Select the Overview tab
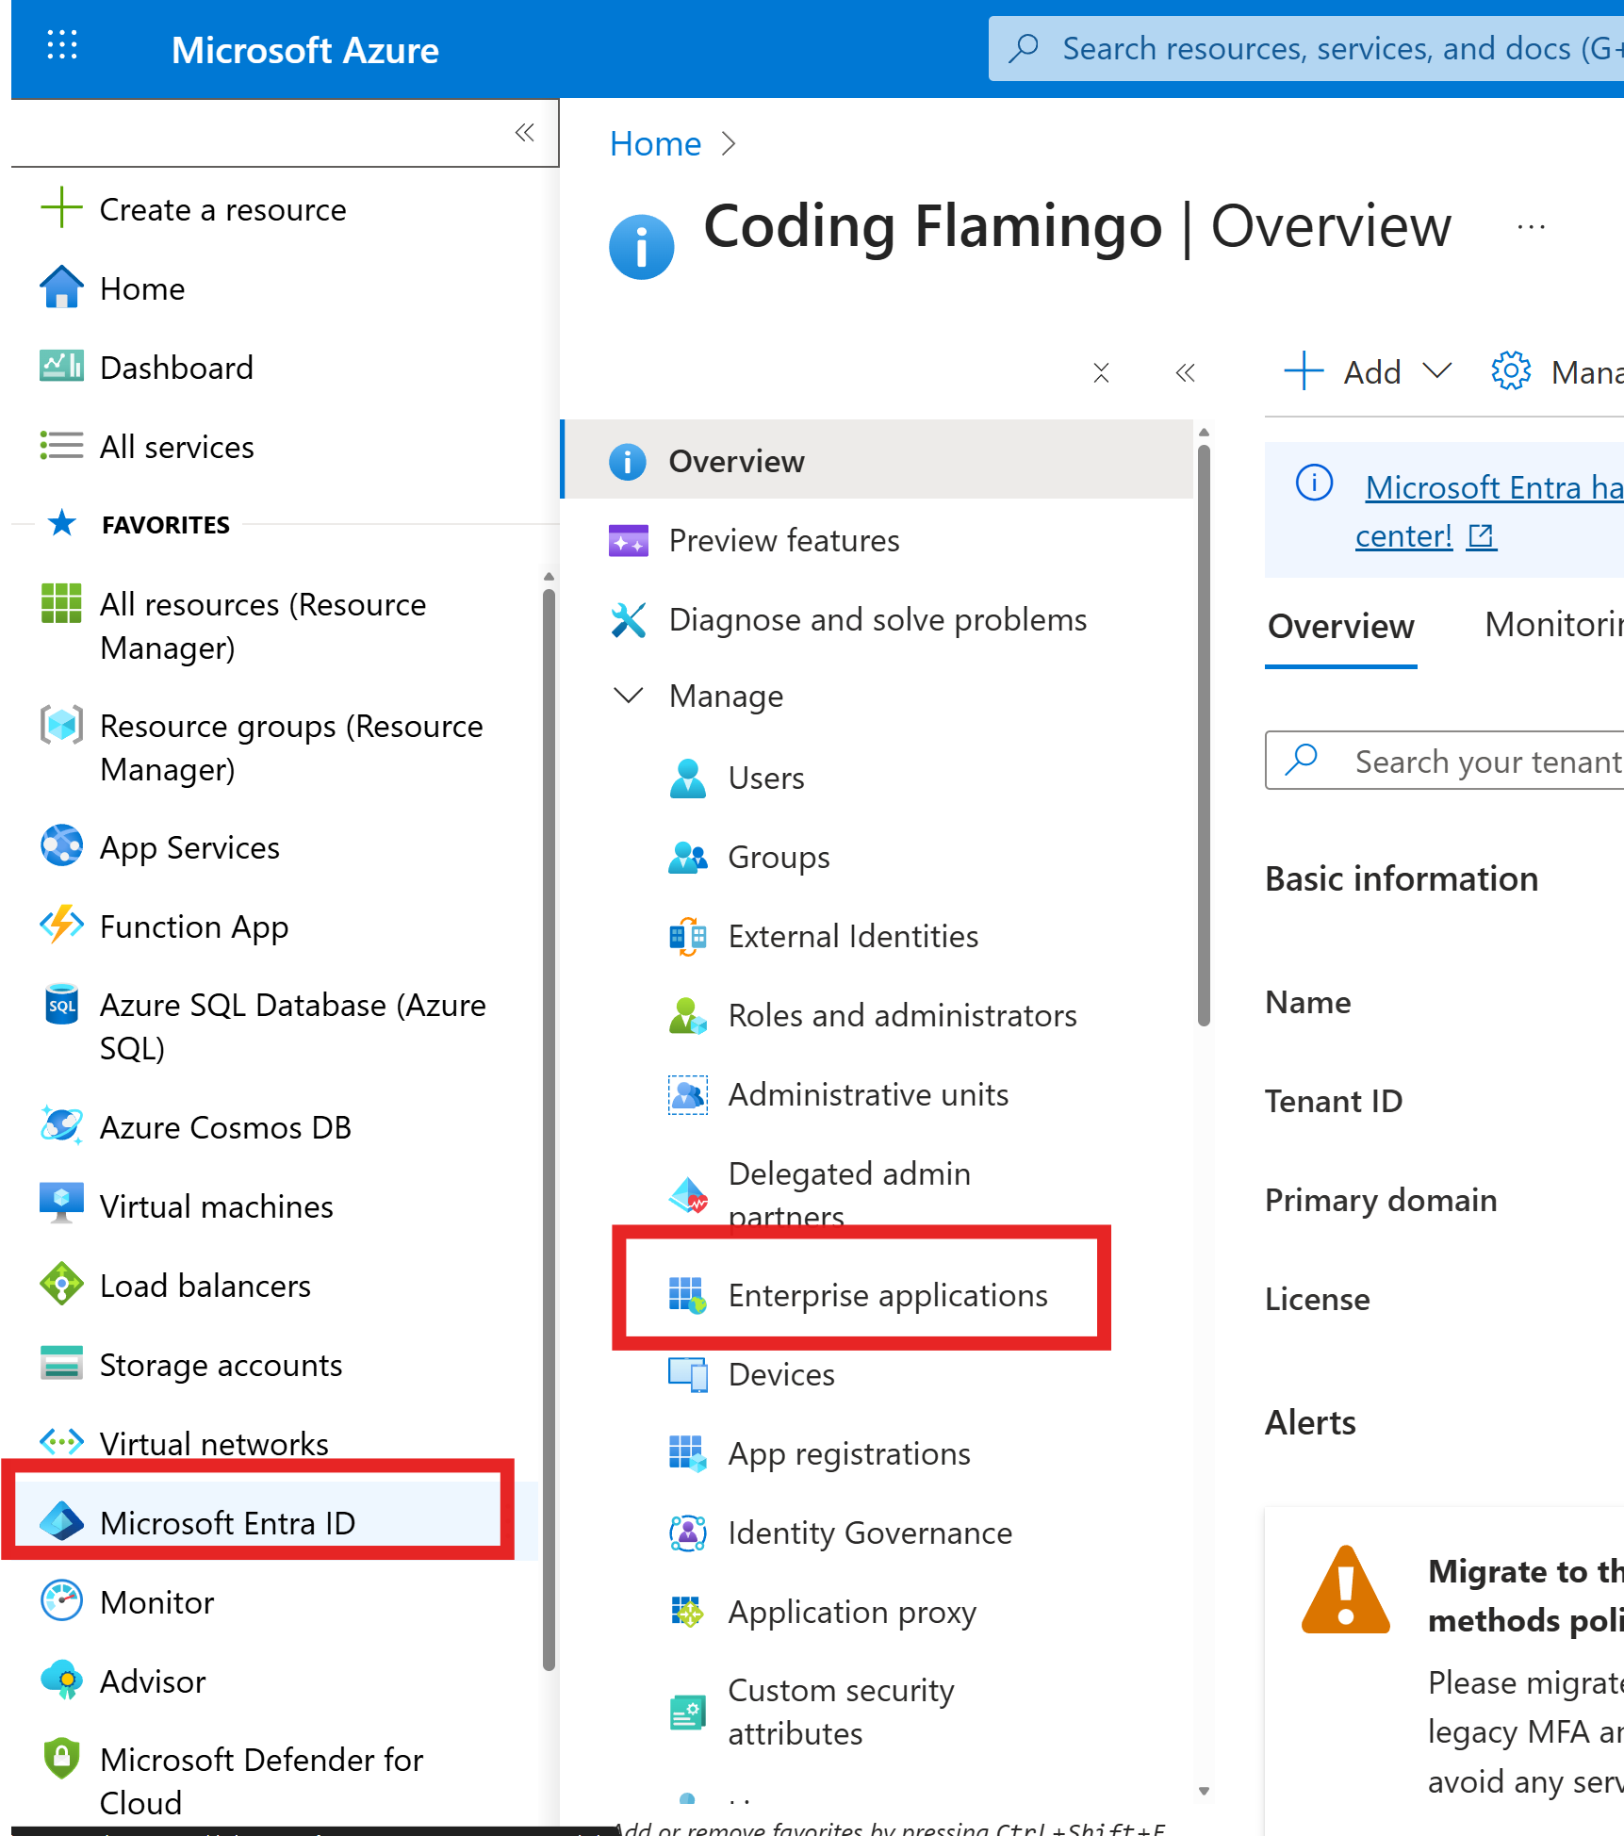1624x1836 pixels. [x=1340, y=625]
